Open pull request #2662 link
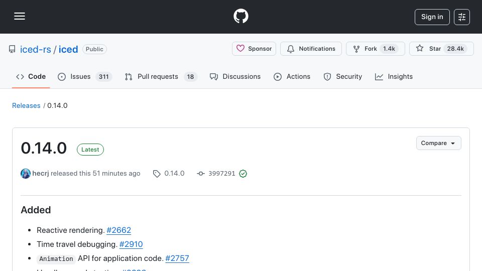The width and height of the screenshot is (482, 271). (118, 230)
